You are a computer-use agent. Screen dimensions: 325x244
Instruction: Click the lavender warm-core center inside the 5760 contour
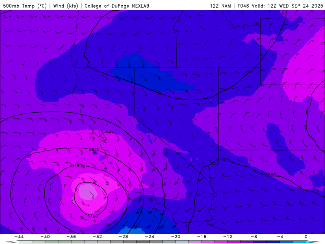pyautogui.click(x=88, y=192)
